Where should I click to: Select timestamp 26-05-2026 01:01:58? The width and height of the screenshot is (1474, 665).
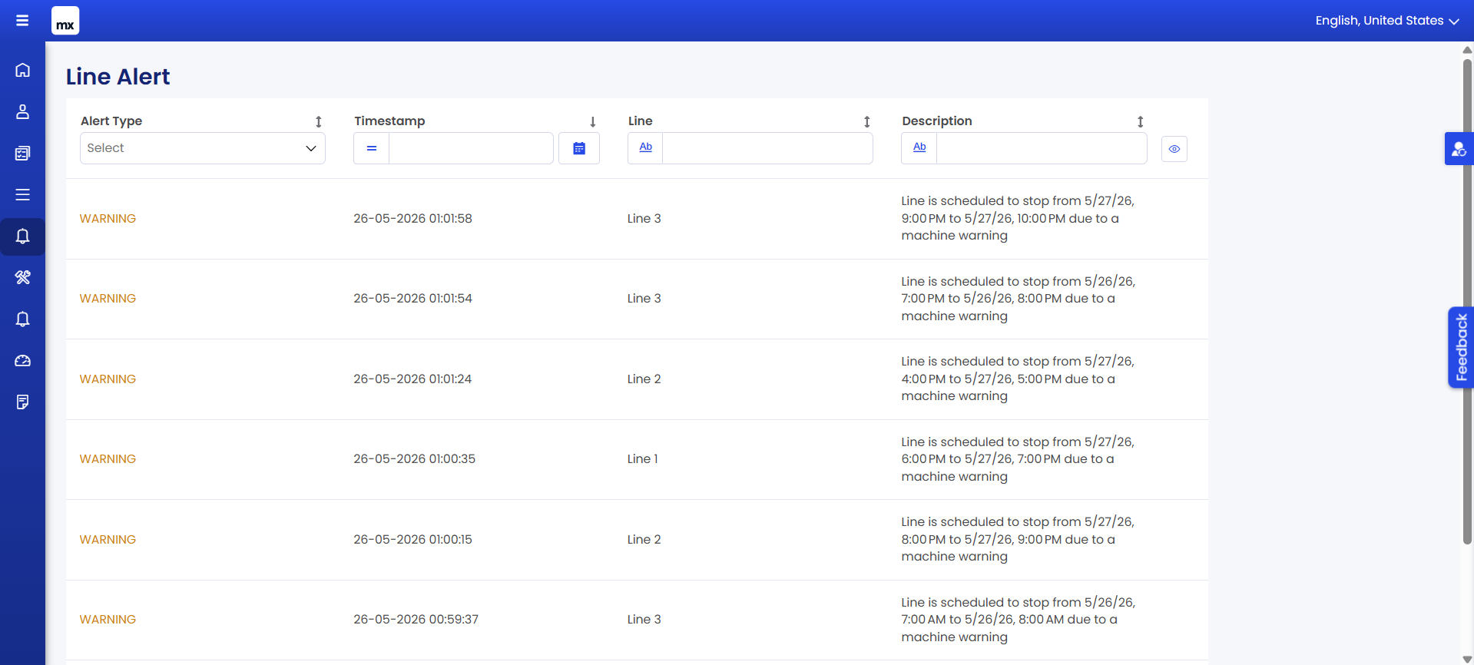point(412,219)
